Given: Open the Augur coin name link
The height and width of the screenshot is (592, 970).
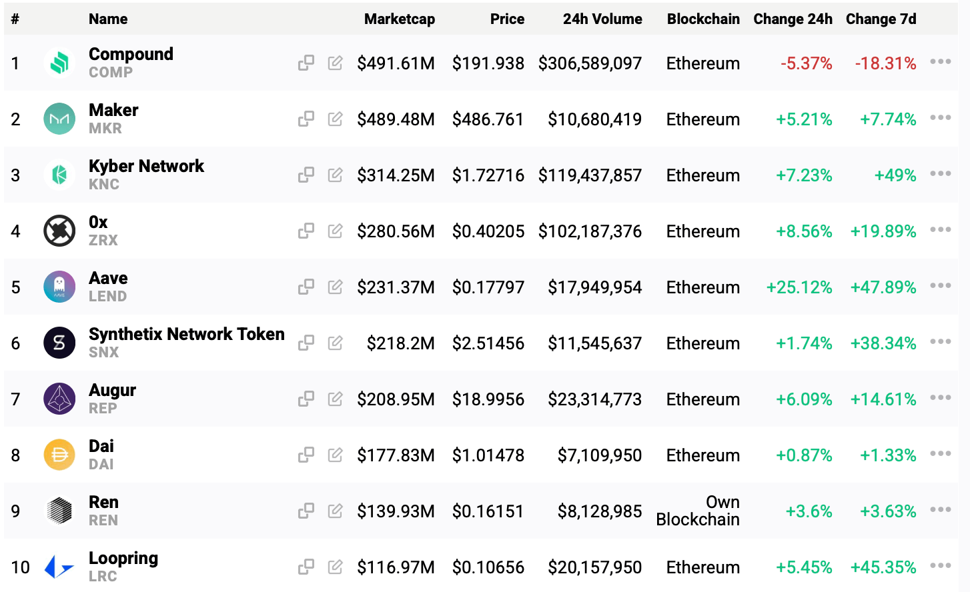Looking at the screenshot, I should [x=112, y=390].
